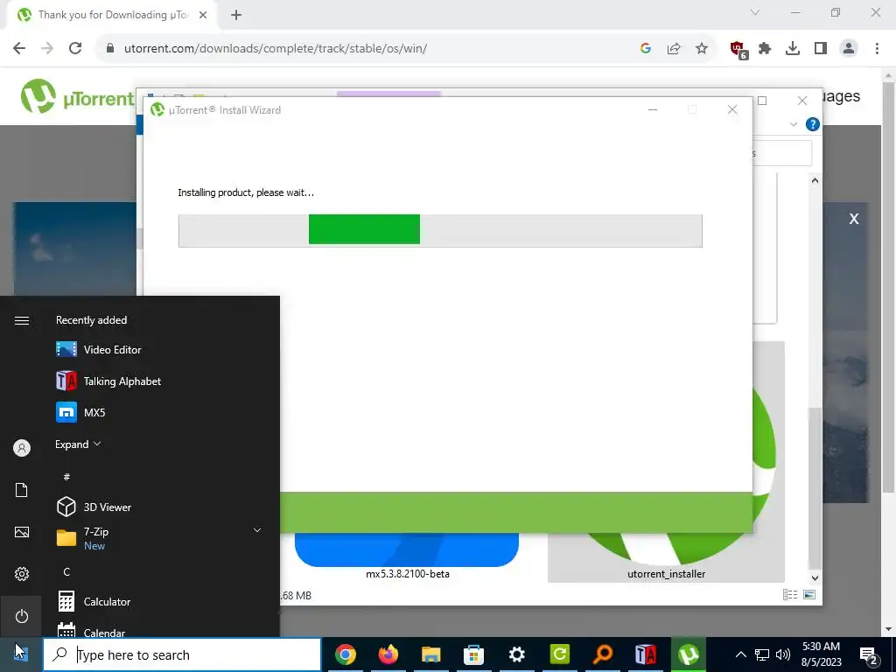Close the uTorrent Install Wizard

click(x=732, y=109)
